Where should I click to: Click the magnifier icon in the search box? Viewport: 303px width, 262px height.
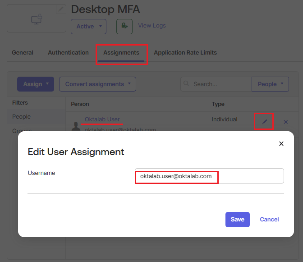click(187, 84)
